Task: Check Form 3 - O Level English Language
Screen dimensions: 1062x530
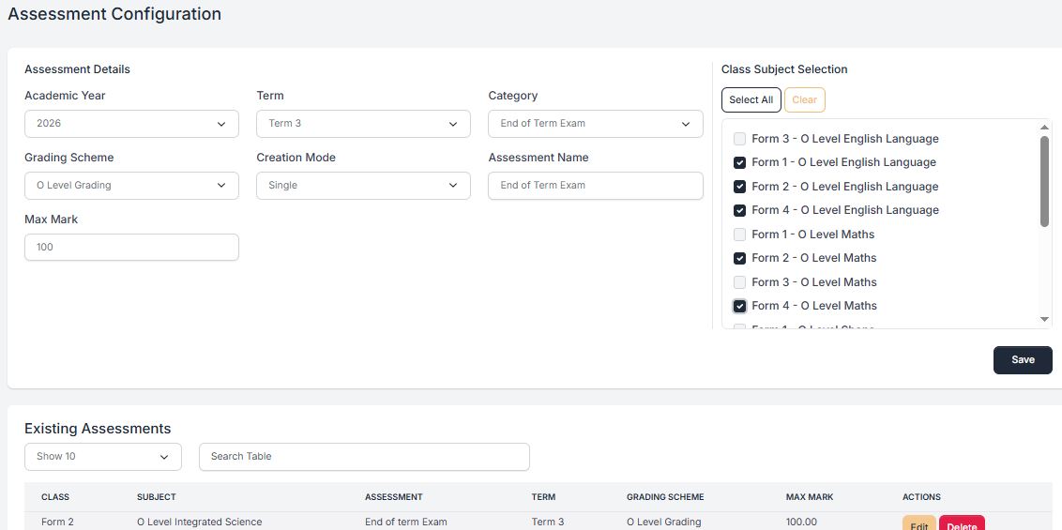Action: (x=739, y=139)
